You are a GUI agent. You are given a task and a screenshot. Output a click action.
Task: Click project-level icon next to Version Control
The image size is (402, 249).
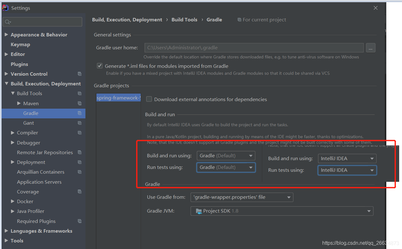79,74
